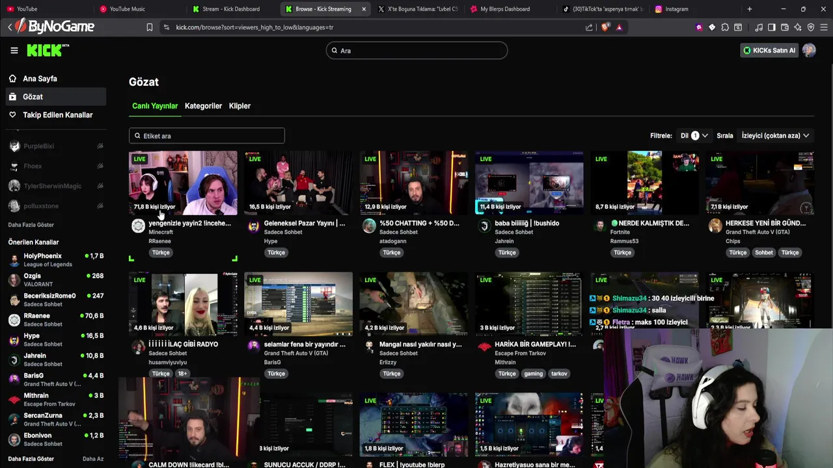Image resolution: width=833 pixels, height=468 pixels.
Task: Collapse the Kick sidebar with the hamburger icon
Action: 14,50
